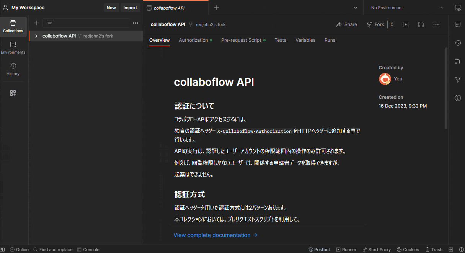Open Cookies manager
Viewport: 465px width, 253px height.
[408, 250]
